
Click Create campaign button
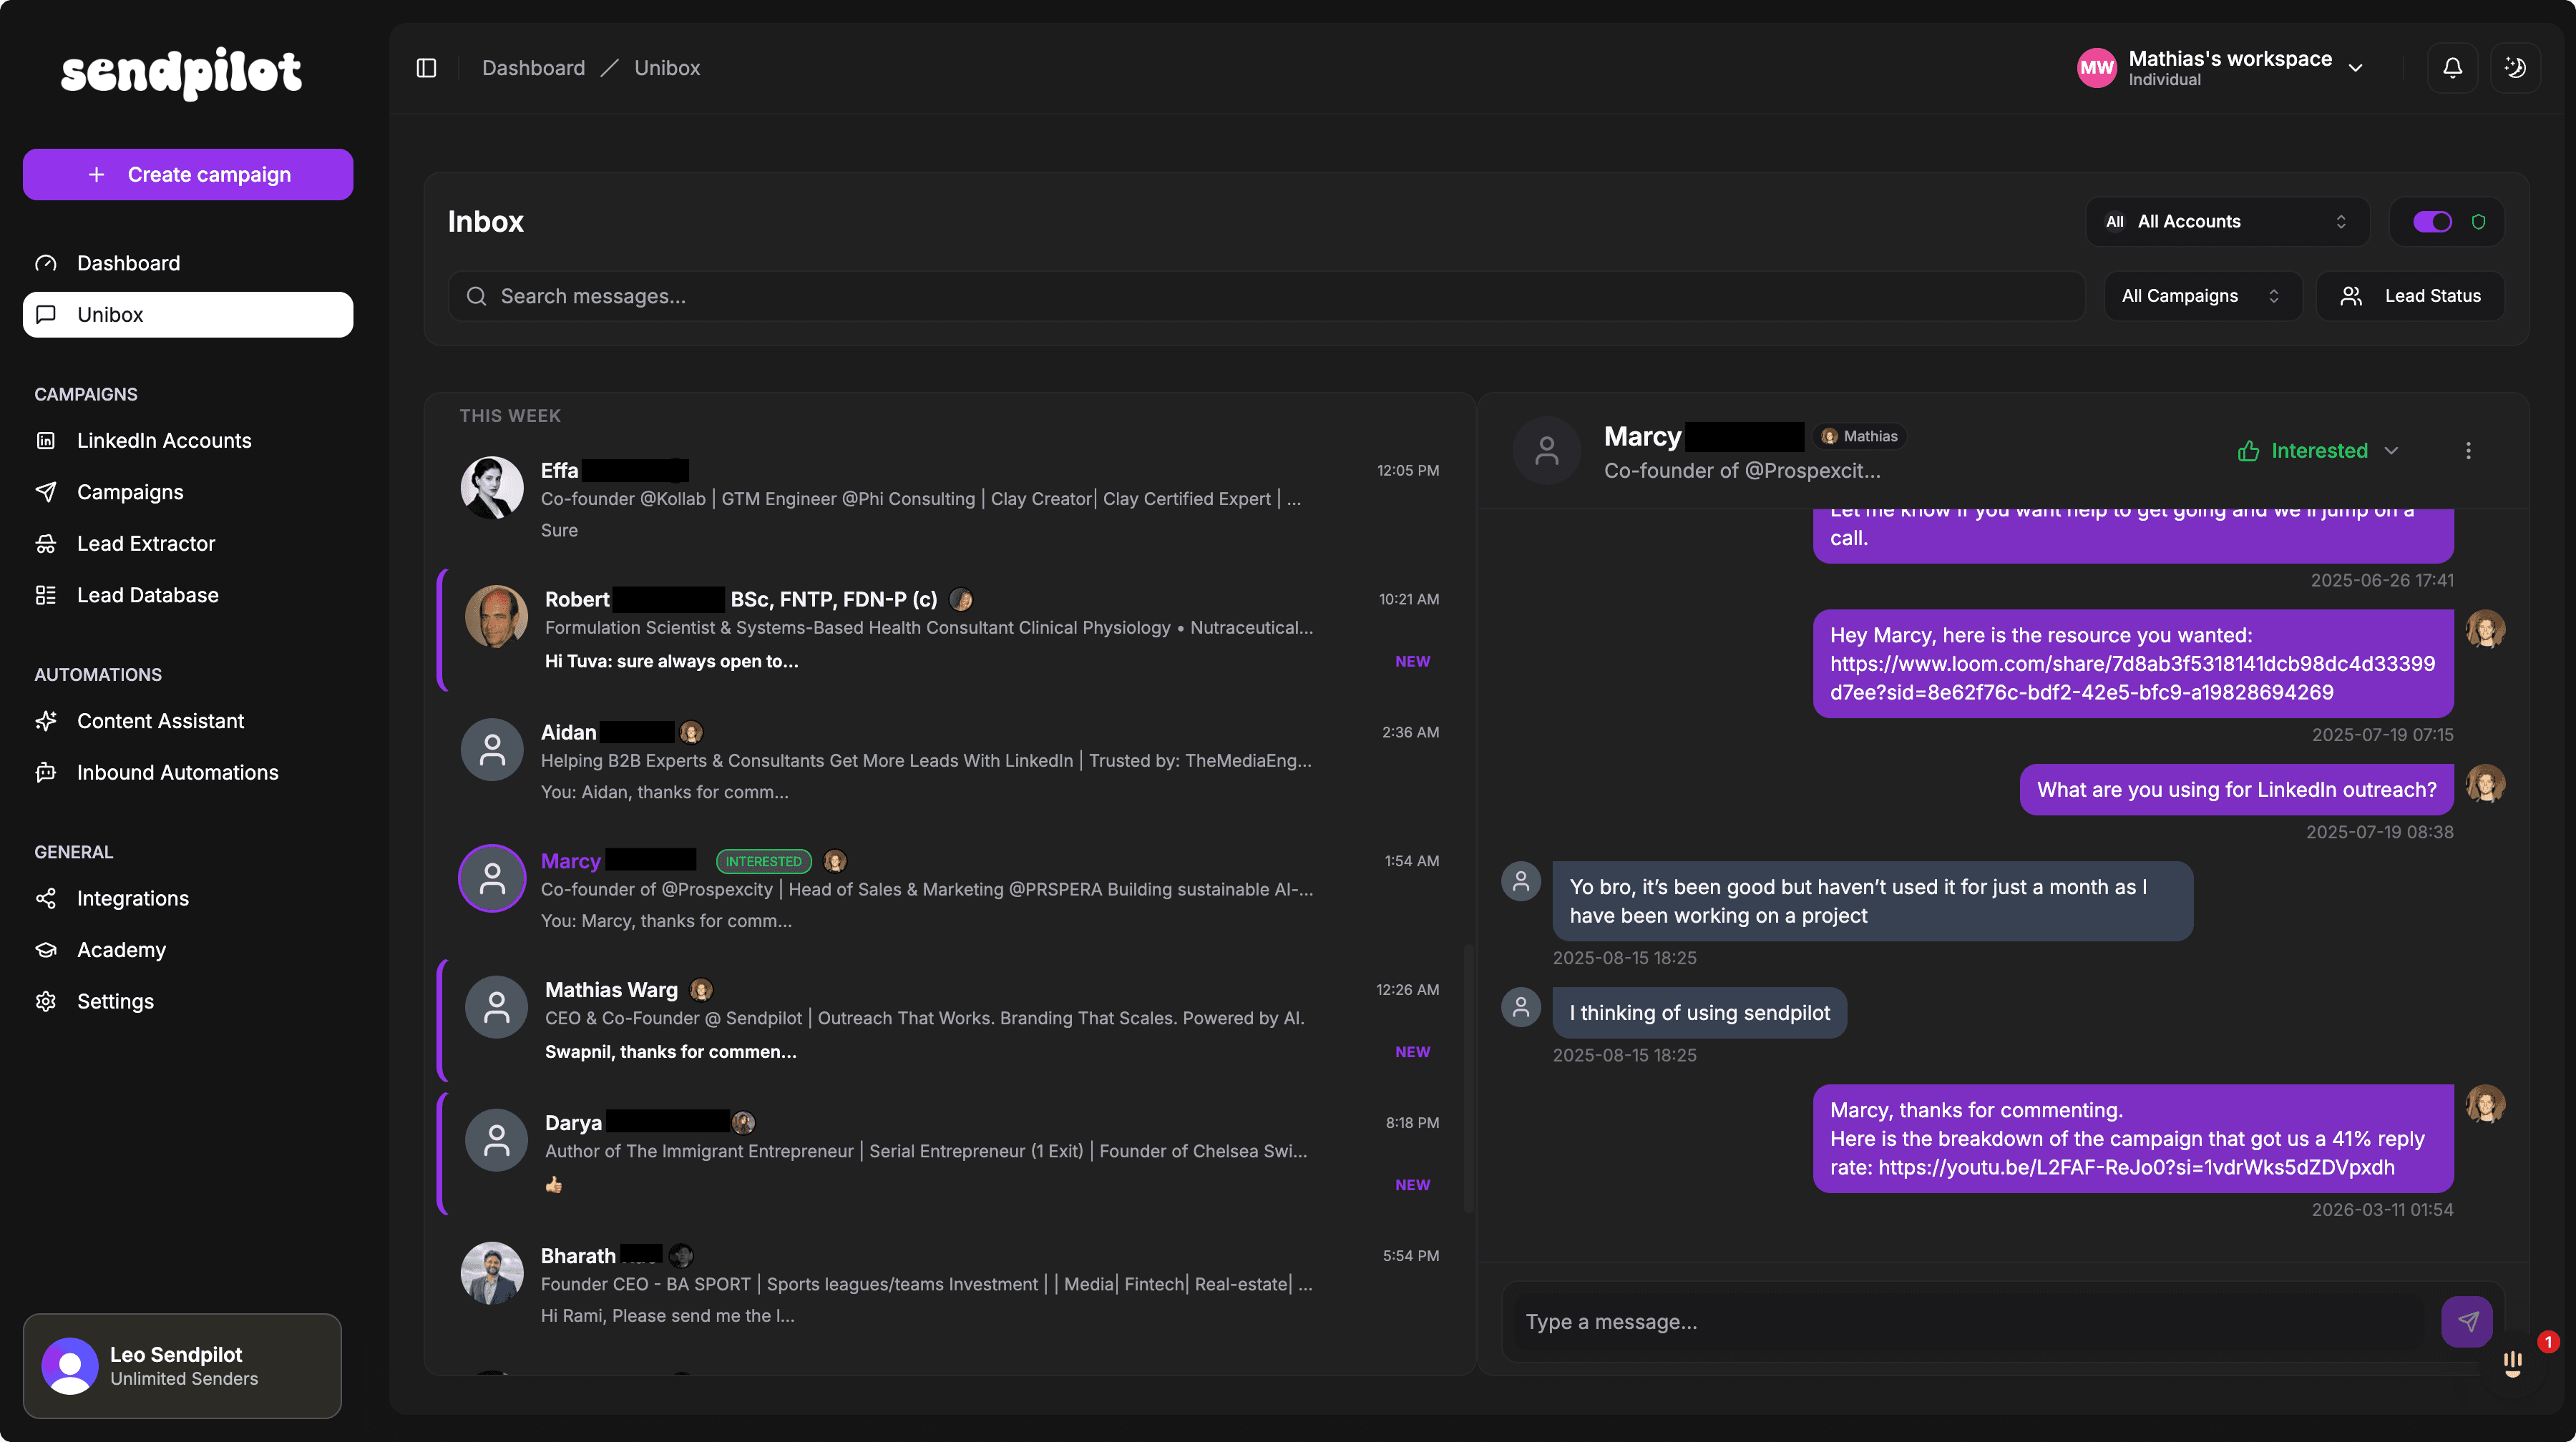point(188,175)
